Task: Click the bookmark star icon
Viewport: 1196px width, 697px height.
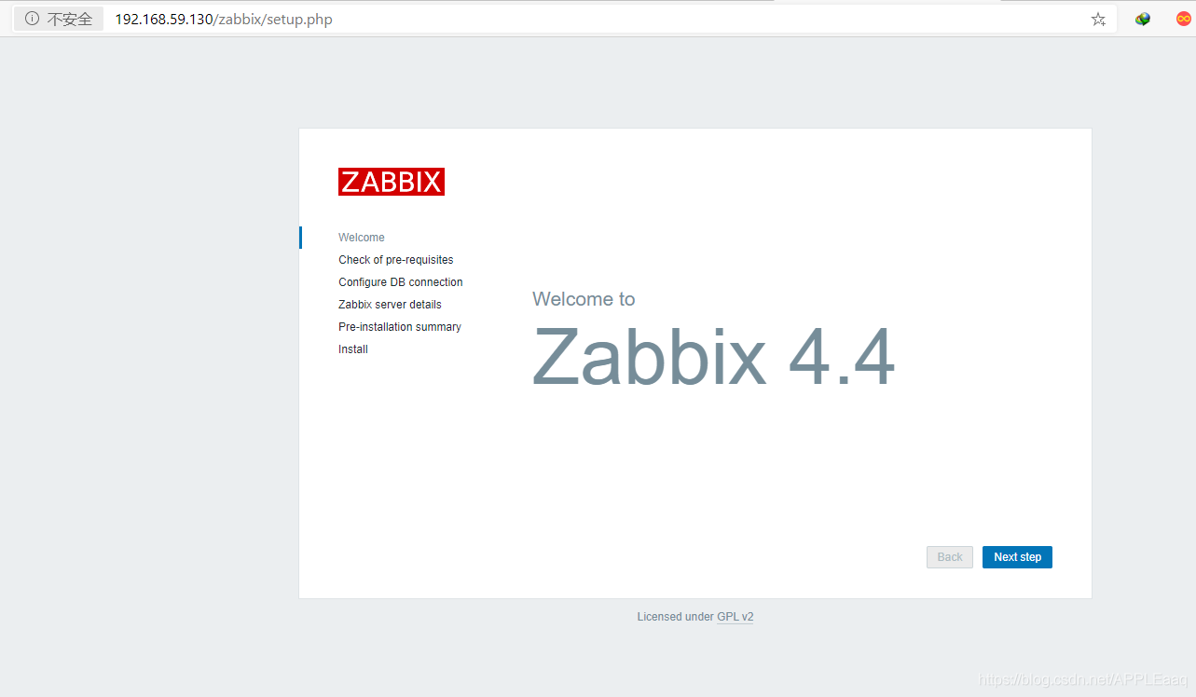Action: point(1098,19)
